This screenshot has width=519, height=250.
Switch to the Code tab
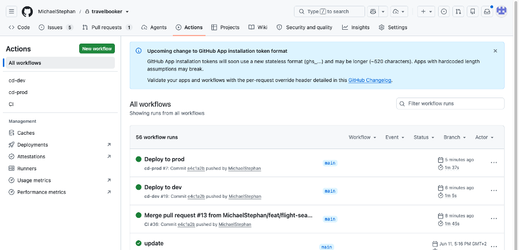point(19,28)
